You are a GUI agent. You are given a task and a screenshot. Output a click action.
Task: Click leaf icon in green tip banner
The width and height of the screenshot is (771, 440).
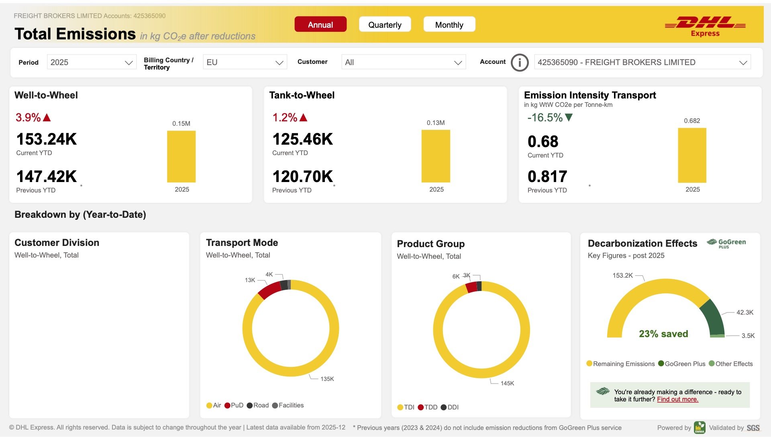click(603, 391)
